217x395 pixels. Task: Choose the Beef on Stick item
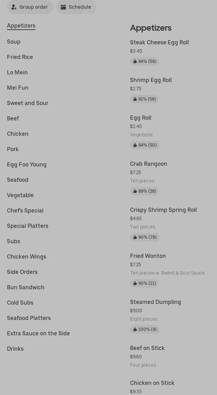pyautogui.click(x=147, y=348)
